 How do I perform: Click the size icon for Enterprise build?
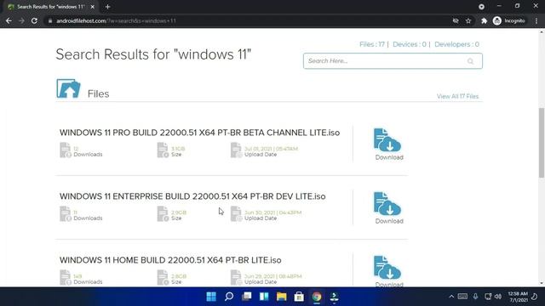[163, 213]
